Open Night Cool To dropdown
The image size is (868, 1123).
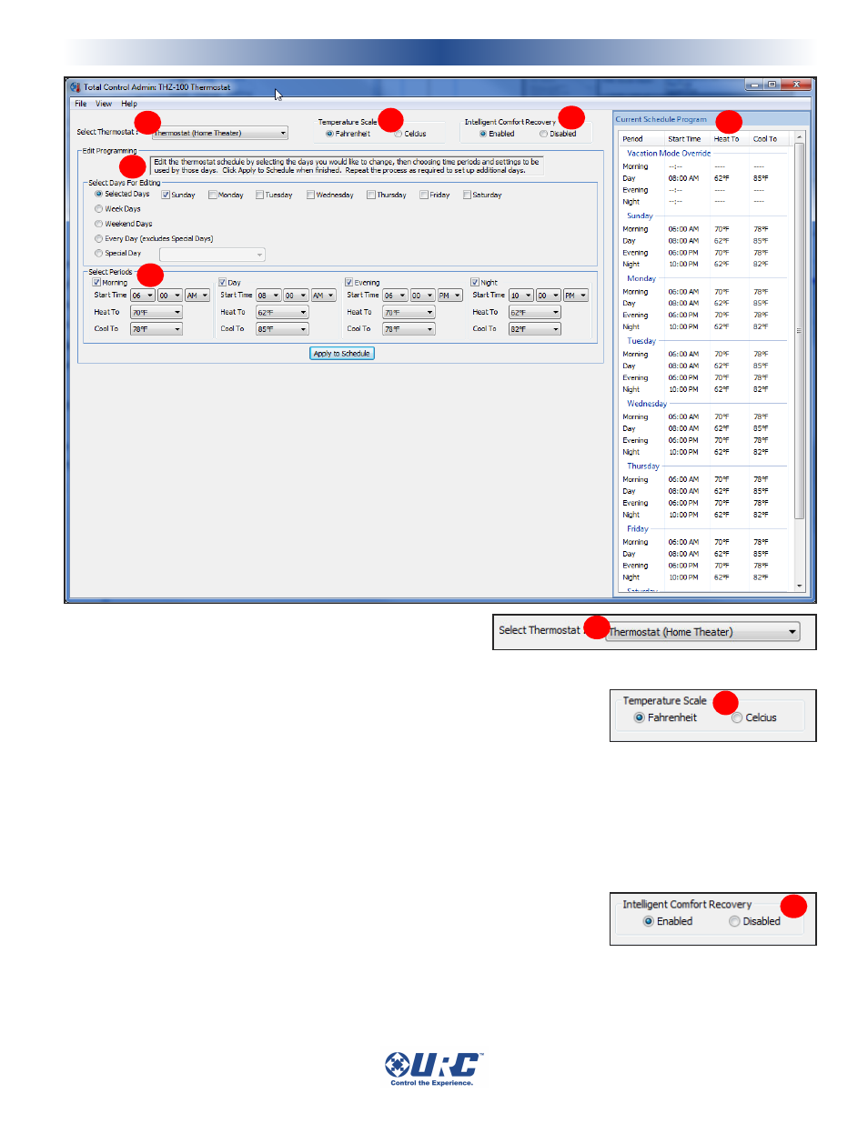point(535,329)
